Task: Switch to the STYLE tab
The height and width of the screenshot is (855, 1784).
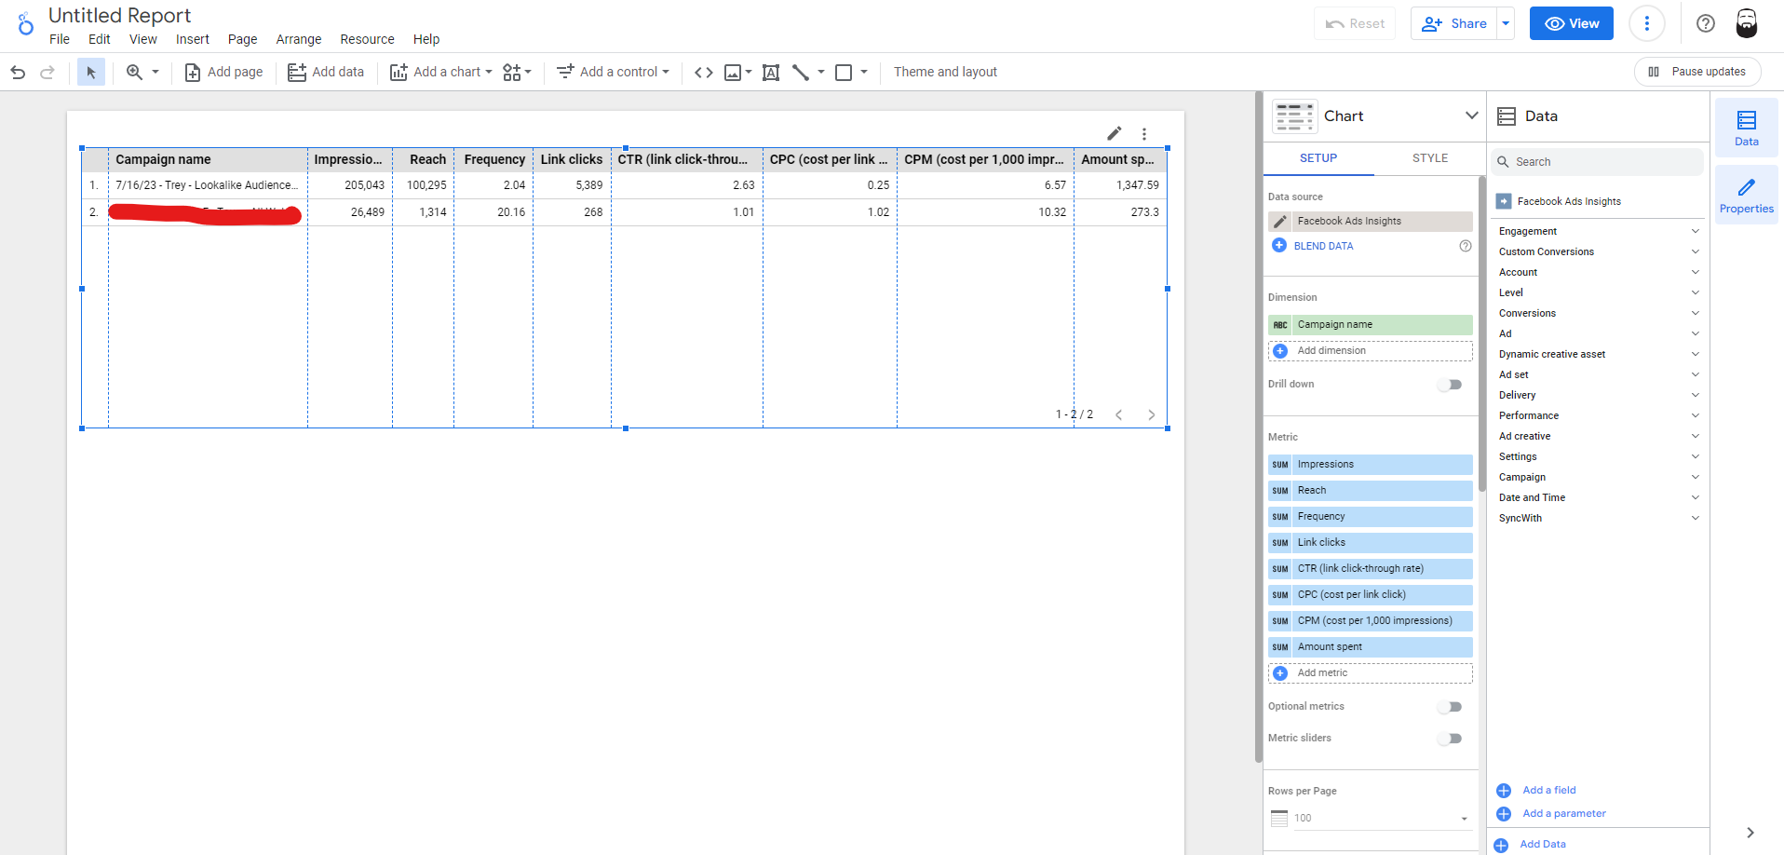Action: point(1429,158)
